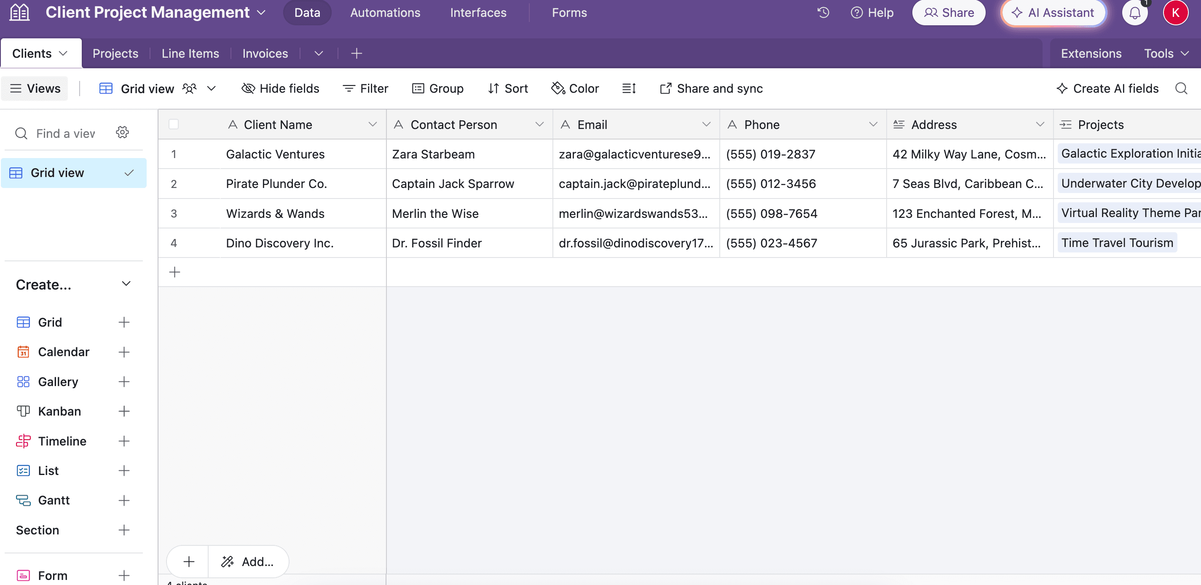Viewport: 1201px width, 585px height.
Task: Expand the Client Name column dropdown
Action: click(372, 124)
